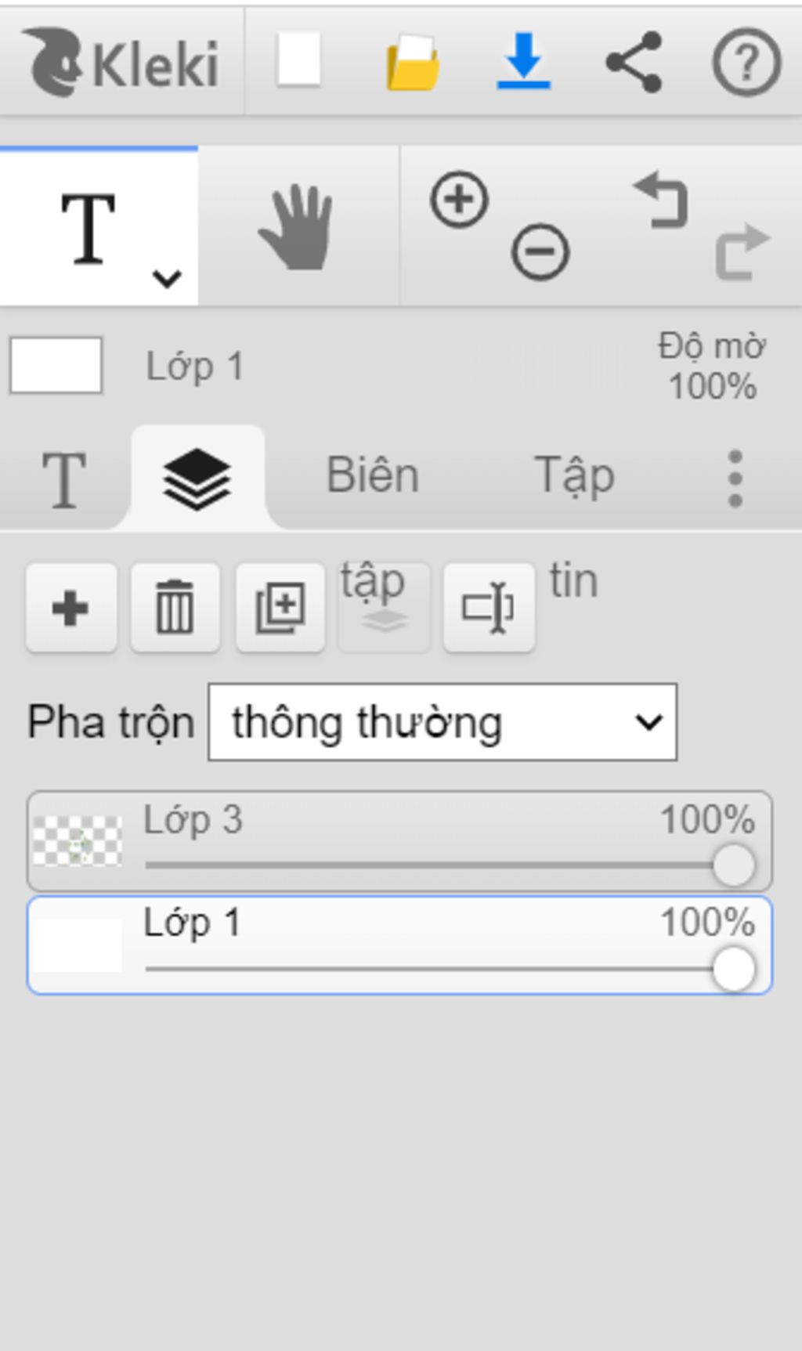
Task: Undo the last action
Action: pyautogui.click(x=661, y=200)
